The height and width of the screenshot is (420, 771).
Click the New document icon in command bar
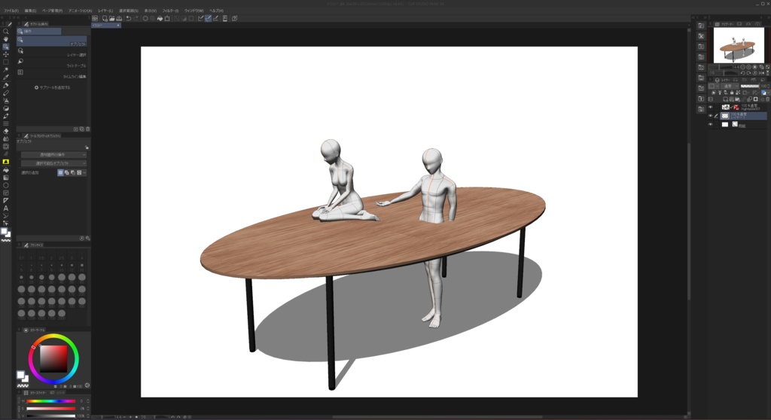105,18
